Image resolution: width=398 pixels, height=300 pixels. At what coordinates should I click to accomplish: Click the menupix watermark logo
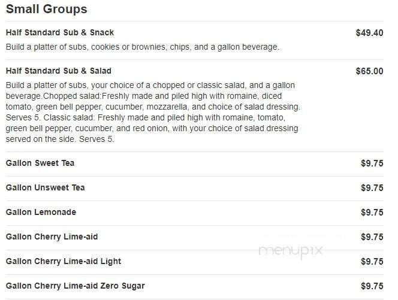[291, 251]
